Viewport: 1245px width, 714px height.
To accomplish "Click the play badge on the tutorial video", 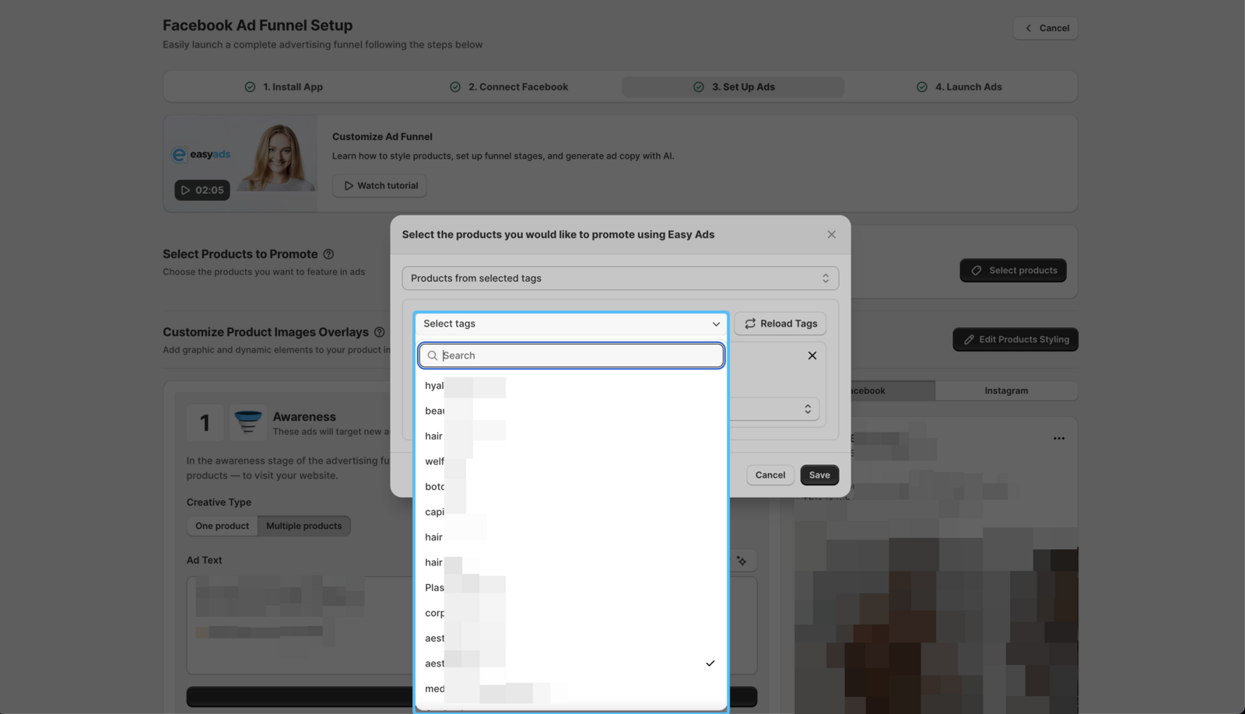I will point(185,189).
